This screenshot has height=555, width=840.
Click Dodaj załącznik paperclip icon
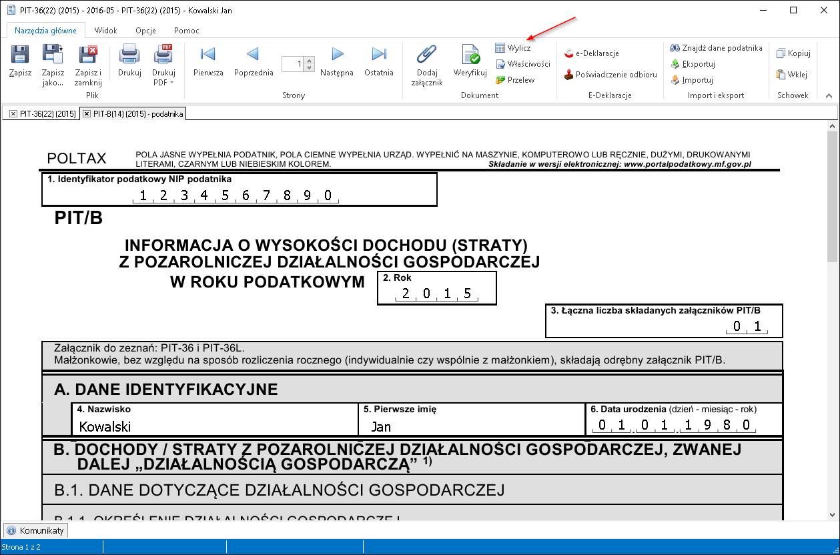(x=426, y=55)
